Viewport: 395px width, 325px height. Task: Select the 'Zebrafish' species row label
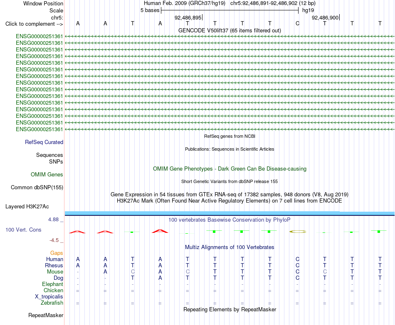point(52,303)
